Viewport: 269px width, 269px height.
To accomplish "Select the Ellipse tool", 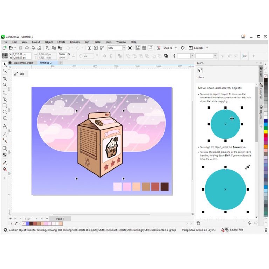I will (x=5, y=112).
